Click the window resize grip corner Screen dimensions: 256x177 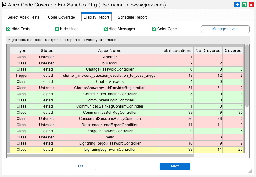(x=250, y=171)
